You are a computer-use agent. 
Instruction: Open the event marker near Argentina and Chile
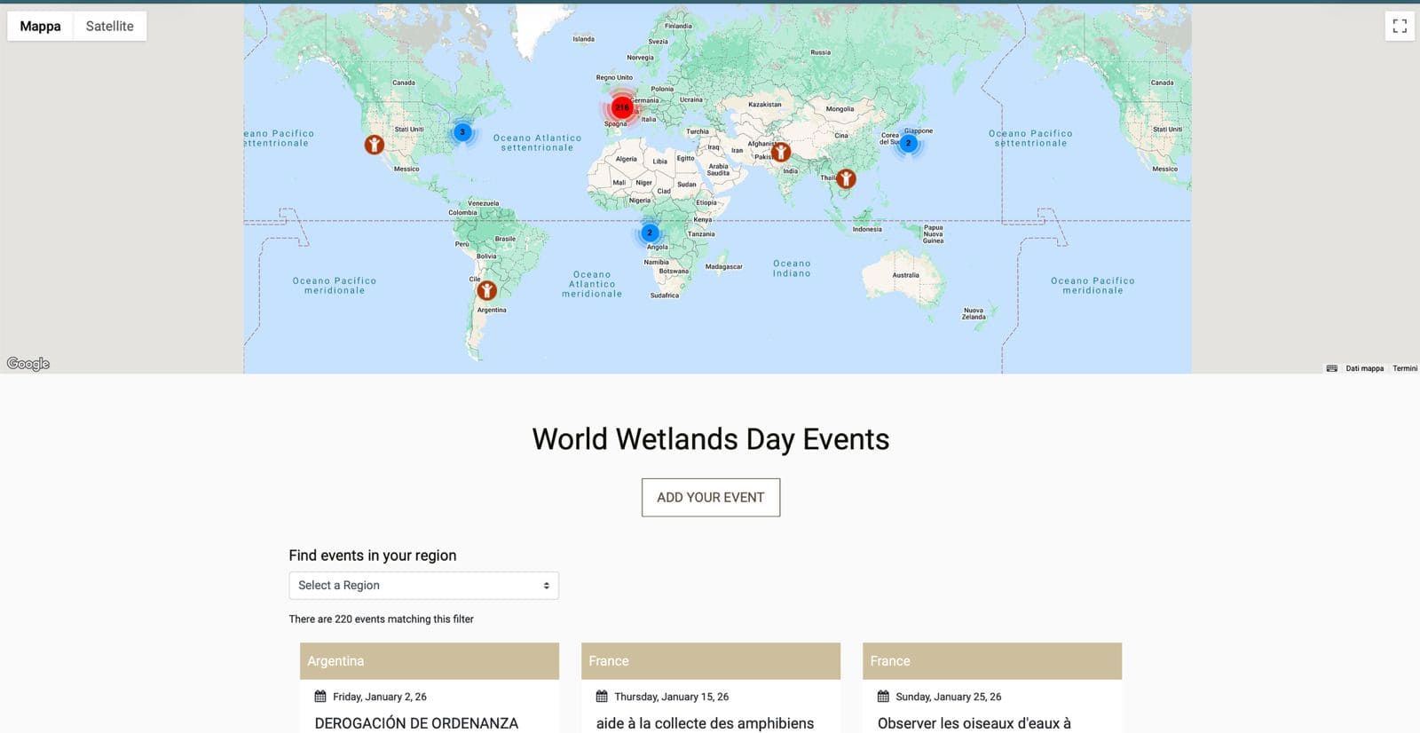486,290
